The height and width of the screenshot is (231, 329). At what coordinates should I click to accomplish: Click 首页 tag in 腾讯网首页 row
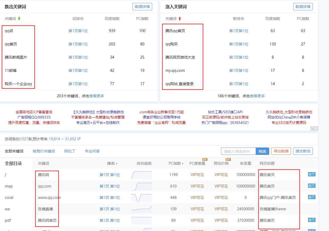coord(311,220)
